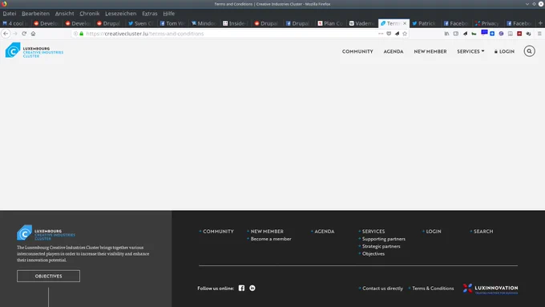Click the footer Creative Industries Cluster logo
The width and height of the screenshot is (545, 307).
[x=46, y=232]
